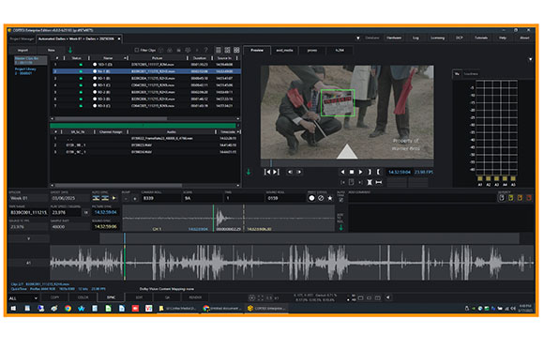This screenshot has height=350, width=544.
Task: Open the dropdown arrow left of Database
Action: point(358,38)
